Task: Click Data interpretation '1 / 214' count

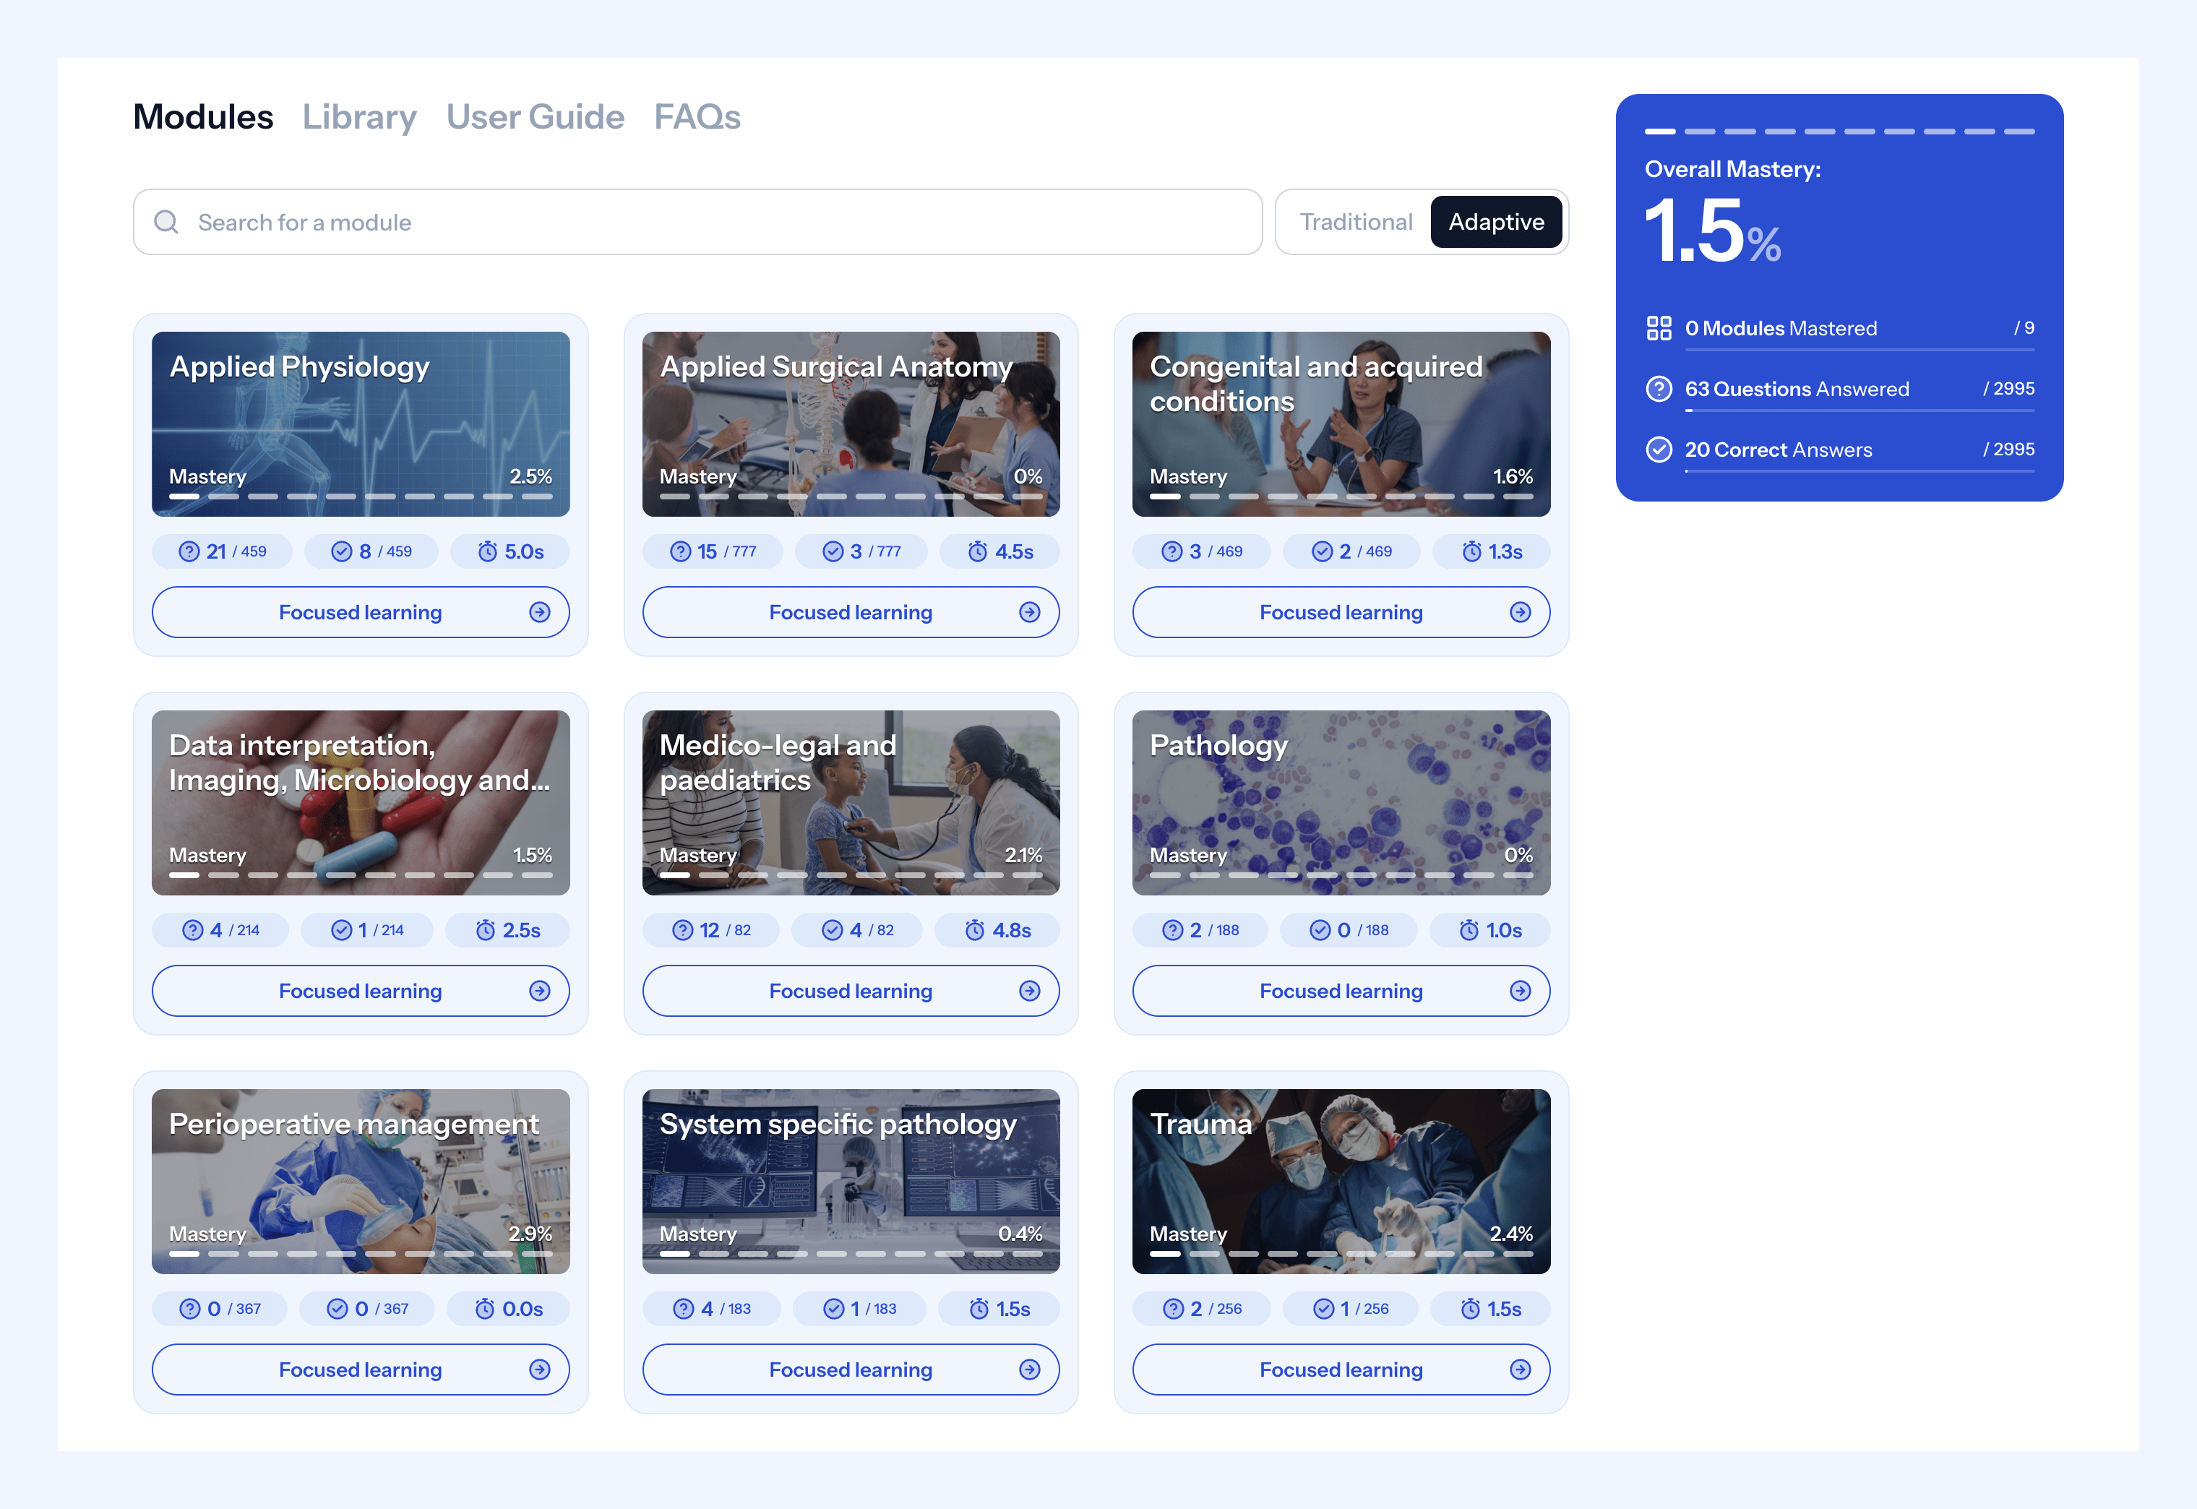Action: pyautogui.click(x=381, y=930)
